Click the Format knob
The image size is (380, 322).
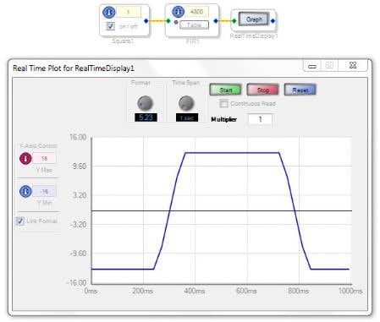tap(146, 103)
